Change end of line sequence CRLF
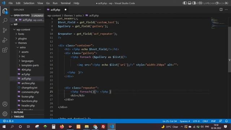Image resolution: width=231 pixels, height=130 pixels. [x=205, y=121]
